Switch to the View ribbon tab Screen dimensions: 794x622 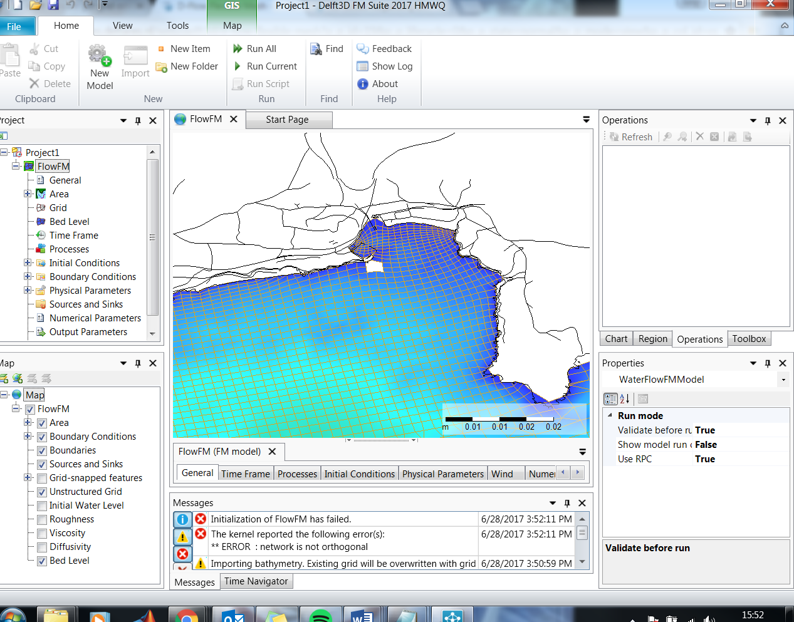click(x=122, y=26)
